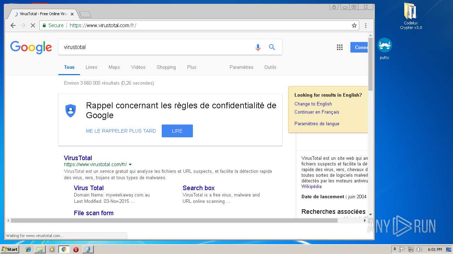Click Change to English
The width and height of the screenshot is (453, 254).
(x=313, y=104)
